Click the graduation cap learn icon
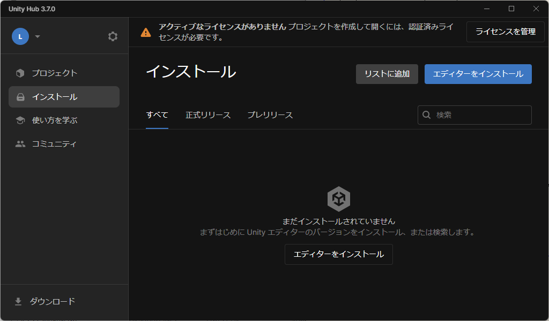 (x=20, y=120)
